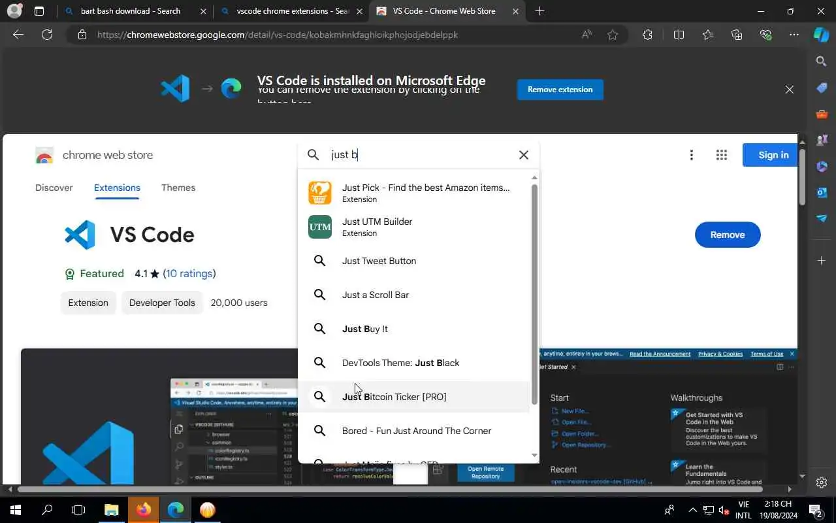
Task: Open Split screen icon in toolbar
Action: tap(679, 35)
